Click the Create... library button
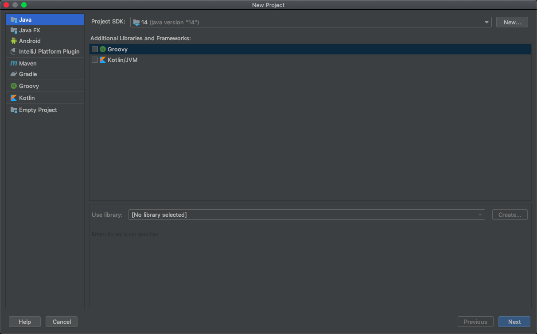537x334 pixels. [510, 215]
